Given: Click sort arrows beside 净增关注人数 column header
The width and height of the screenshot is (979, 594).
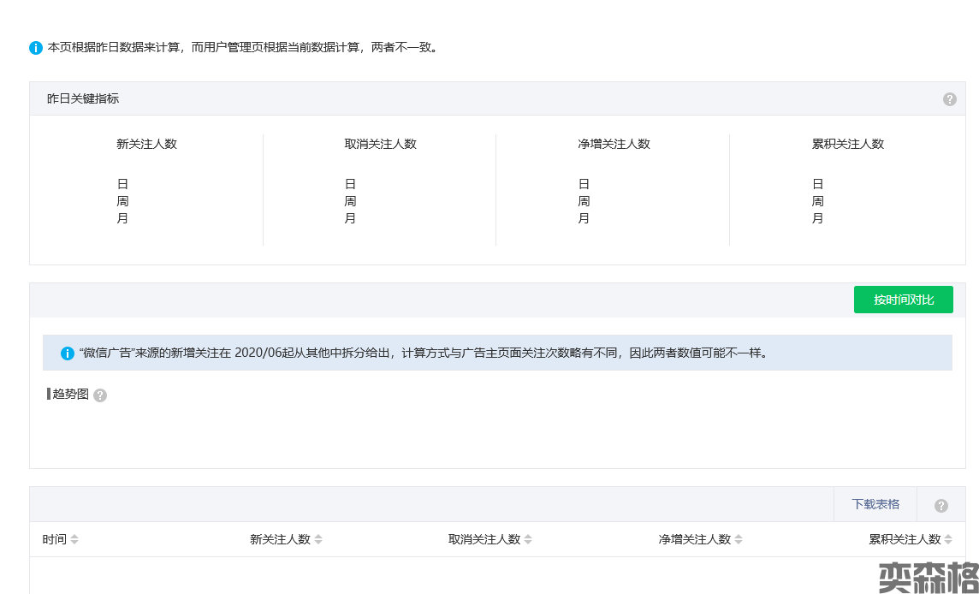Looking at the screenshot, I should pos(739,539).
